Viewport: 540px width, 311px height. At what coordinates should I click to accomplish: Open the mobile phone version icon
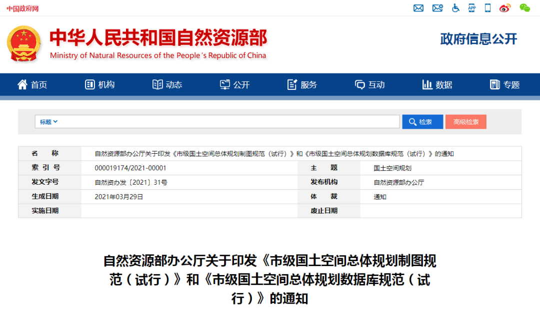(487, 8)
